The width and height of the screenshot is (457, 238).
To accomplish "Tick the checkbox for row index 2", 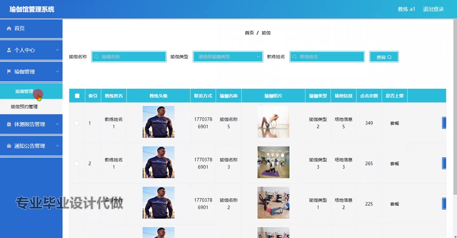I will [76, 164].
